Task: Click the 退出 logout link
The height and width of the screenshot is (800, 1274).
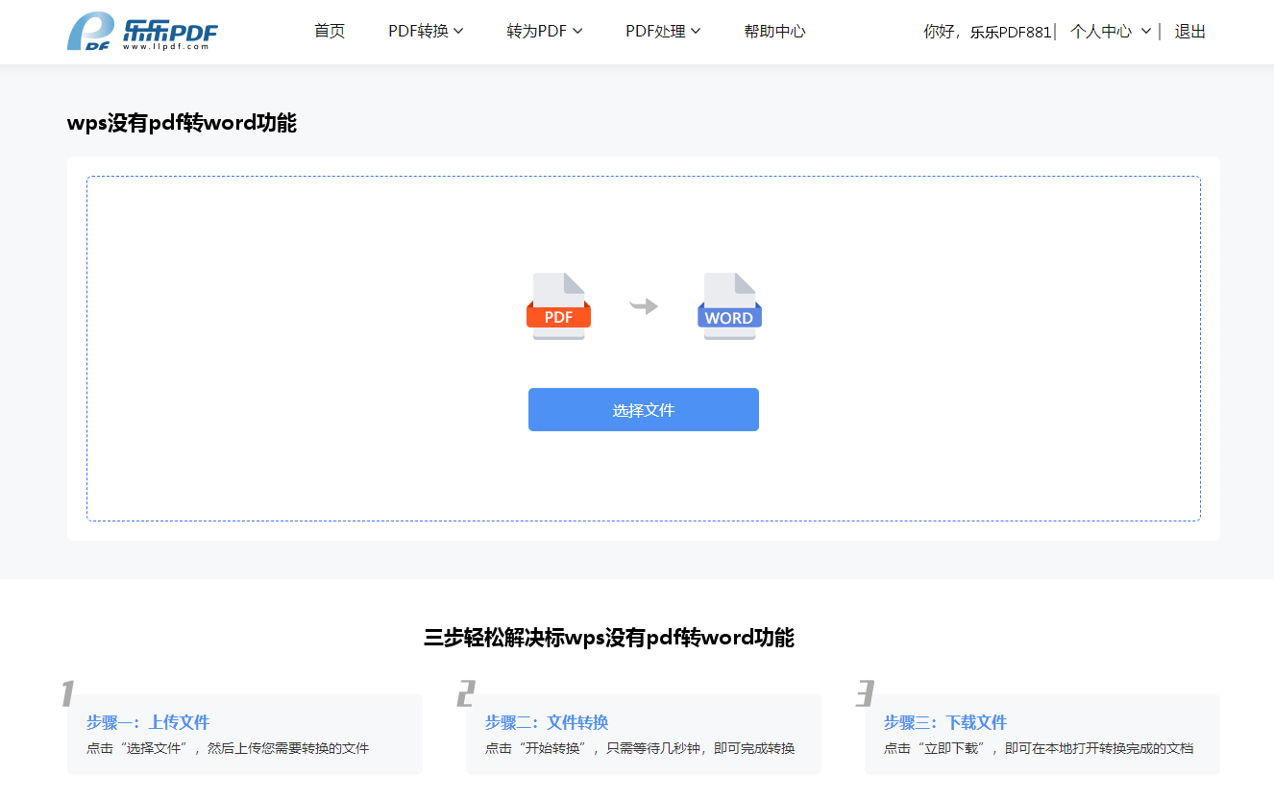Action: [1189, 32]
